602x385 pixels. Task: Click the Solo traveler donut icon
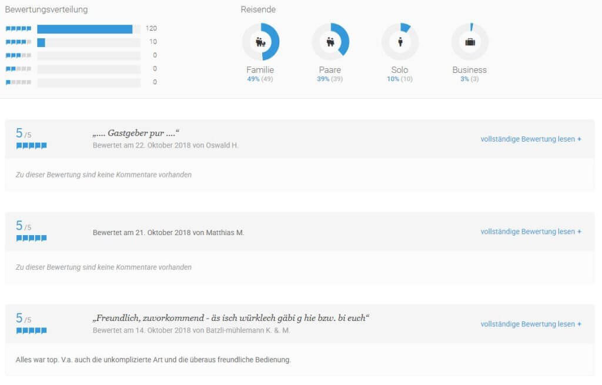point(400,42)
